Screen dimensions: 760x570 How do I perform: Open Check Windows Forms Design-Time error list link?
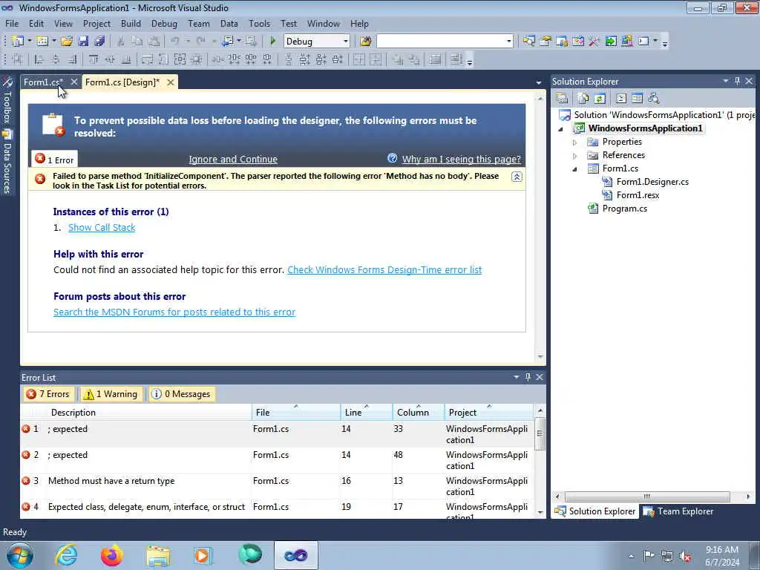point(384,269)
